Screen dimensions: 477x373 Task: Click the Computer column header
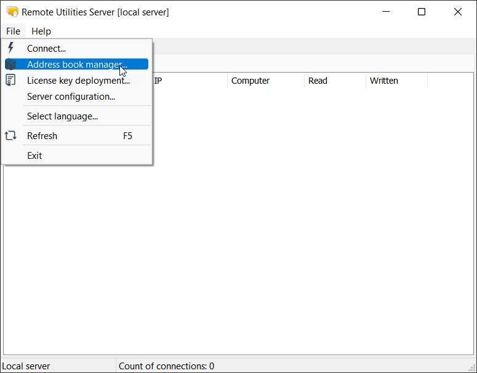coord(265,81)
